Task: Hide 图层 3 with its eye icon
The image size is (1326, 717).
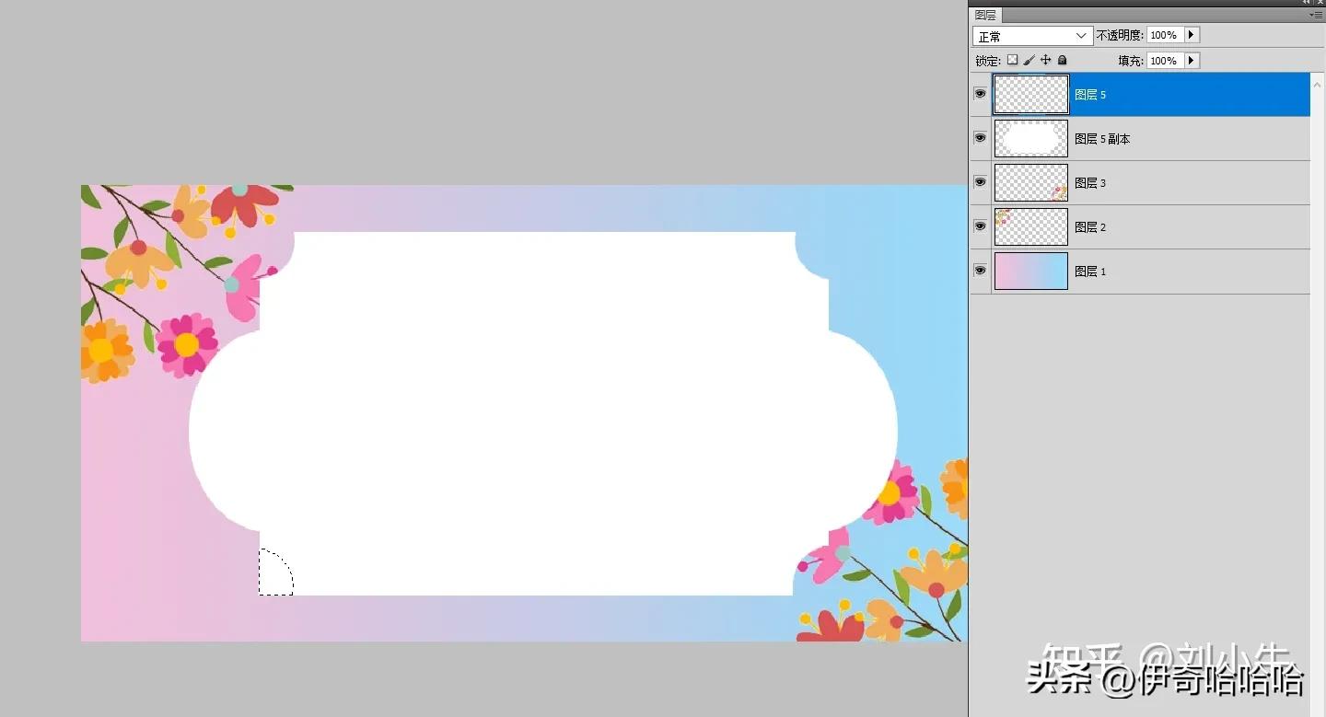Action: 980,182
